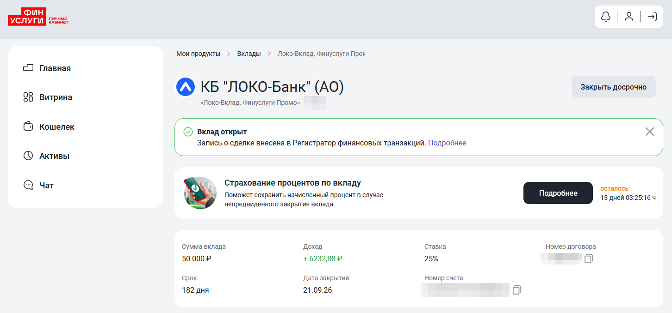Click the Активы clock-chart icon

point(28,156)
